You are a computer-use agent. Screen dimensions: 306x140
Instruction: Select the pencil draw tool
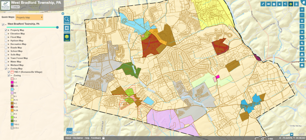pos(263,4)
